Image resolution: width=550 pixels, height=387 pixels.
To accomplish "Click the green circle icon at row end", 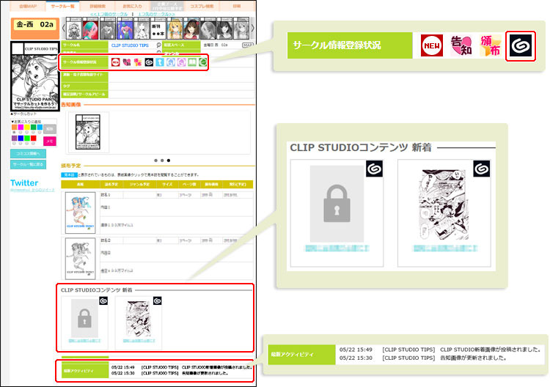I will 202,62.
